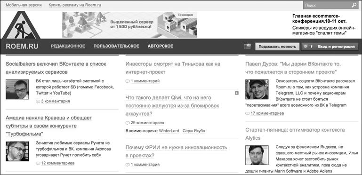The height and width of the screenshot is (175, 362).
Task: Click Вход и регистрация
Action: [x=336, y=47]
